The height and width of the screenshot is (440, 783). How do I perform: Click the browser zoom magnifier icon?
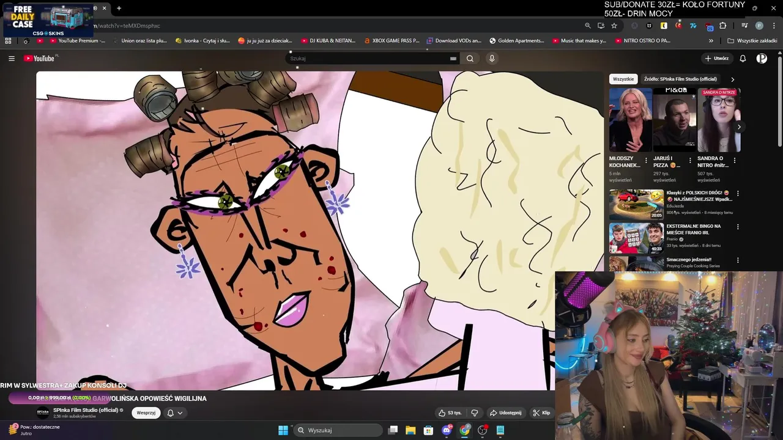click(x=588, y=26)
